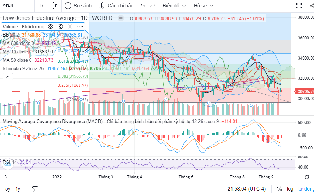Click the Tháng 9 time axis label
Viewport: 314px width, 194px height.
coord(266,177)
